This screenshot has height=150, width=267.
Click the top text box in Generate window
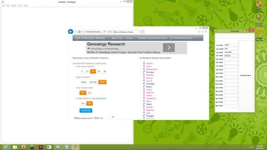(x=234, y=37)
